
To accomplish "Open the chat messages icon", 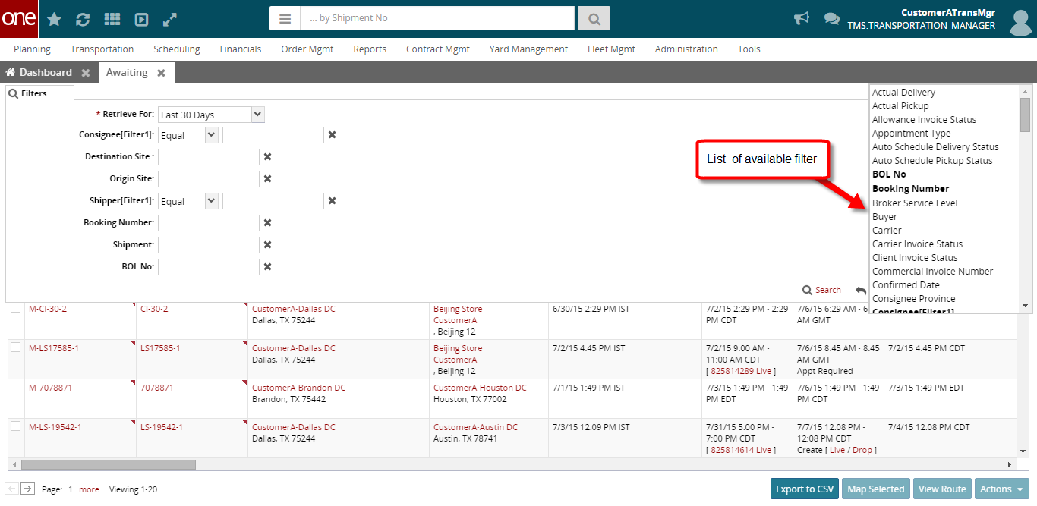I will [x=831, y=19].
